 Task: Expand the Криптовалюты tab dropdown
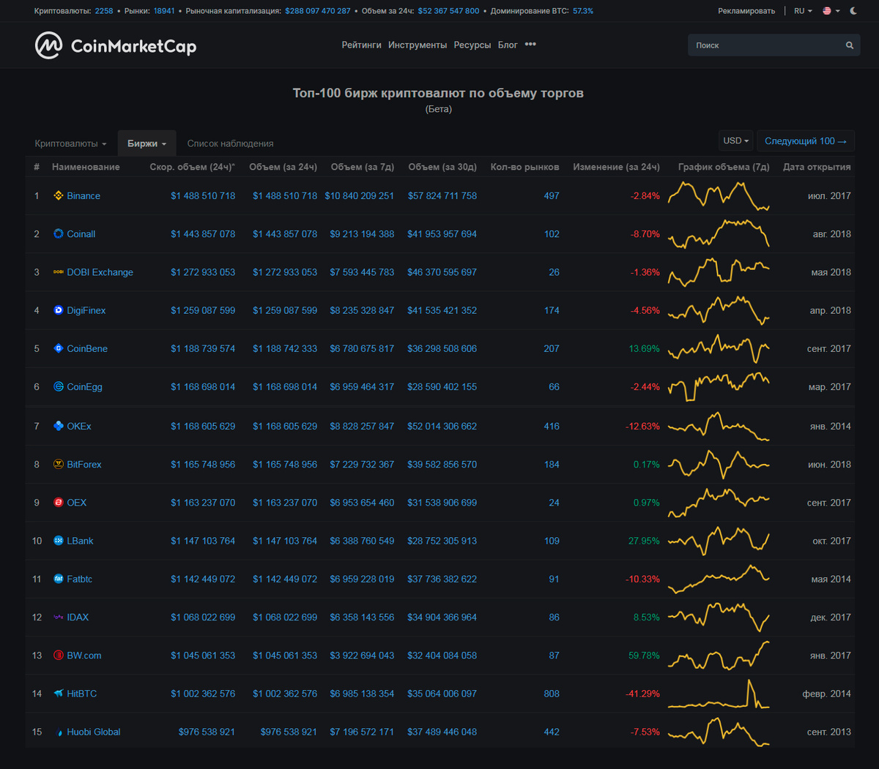coord(70,143)
